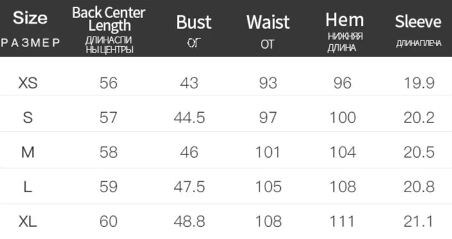Click the L size row label
This screenshot has height=239, width=452.
pos(28,187)
